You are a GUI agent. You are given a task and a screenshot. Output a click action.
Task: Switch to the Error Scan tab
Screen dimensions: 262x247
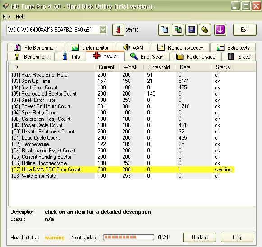click(147, 57)
